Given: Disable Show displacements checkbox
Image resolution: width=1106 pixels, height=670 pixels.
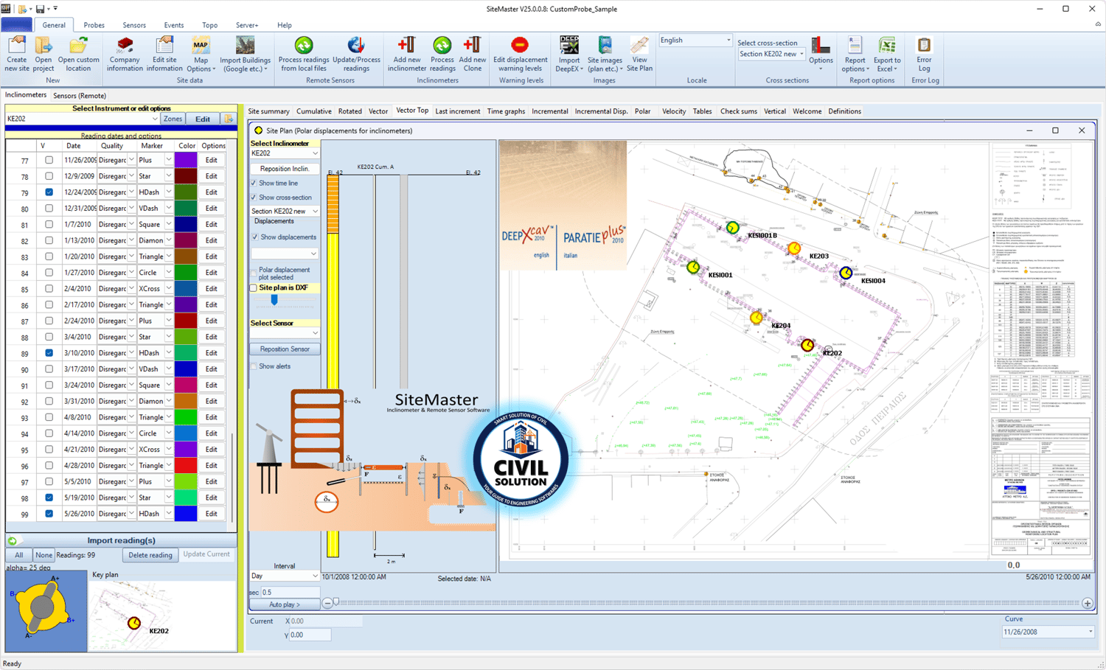Looking at the screenshot, I should point(255,237).
